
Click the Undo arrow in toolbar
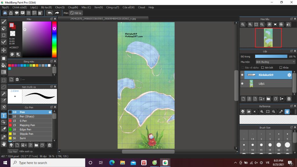tap(50, 13)
